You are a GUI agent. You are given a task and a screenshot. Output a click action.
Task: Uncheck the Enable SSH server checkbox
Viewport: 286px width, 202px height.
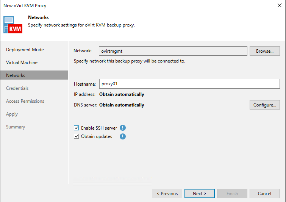(x=77, y=128)
